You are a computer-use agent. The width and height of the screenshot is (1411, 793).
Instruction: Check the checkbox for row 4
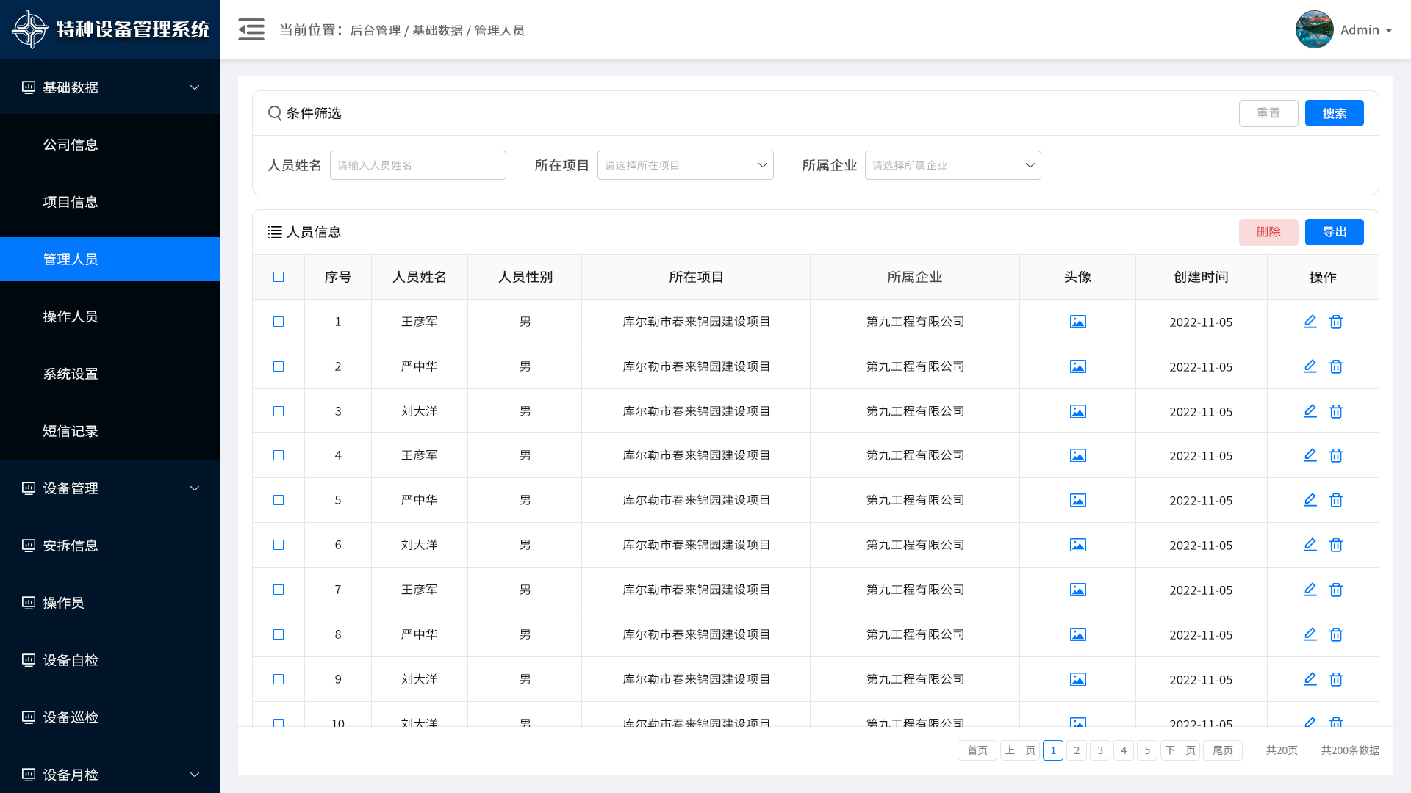tap(279, 455)
